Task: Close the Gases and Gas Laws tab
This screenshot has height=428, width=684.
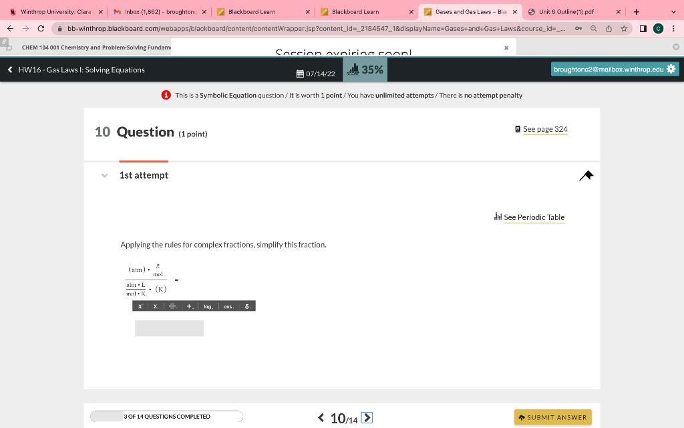Action: (515, 12)
